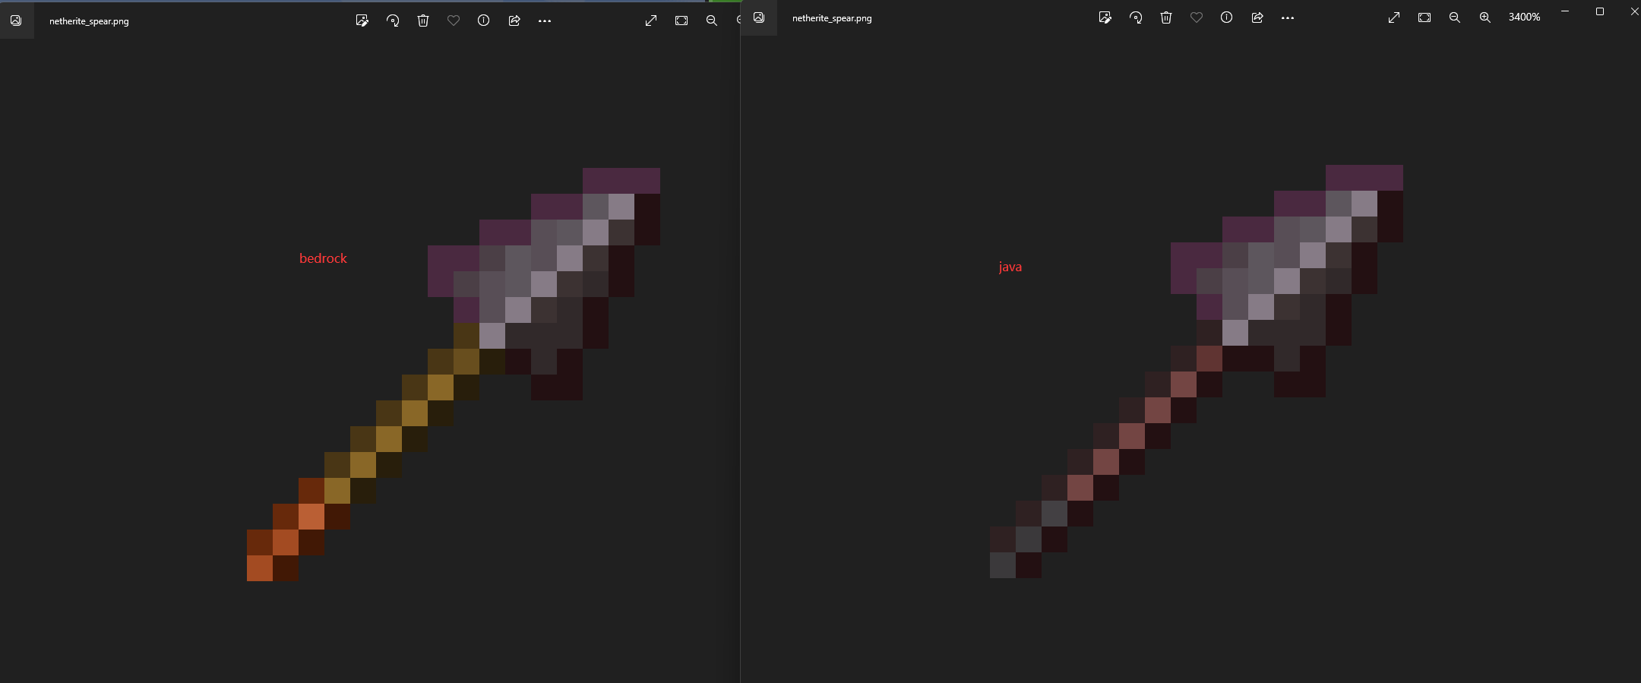Click the Photos app icon in right window

pos(759,17)
